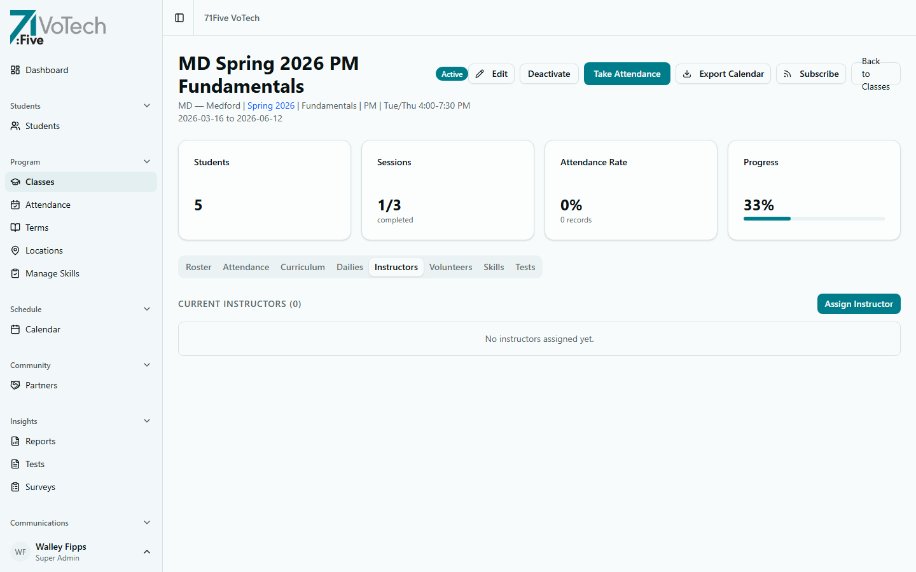This screenshot has width=916, height=572.
Task: Select the Attendance calendar icon in sidebar
Action: point(15,204)
